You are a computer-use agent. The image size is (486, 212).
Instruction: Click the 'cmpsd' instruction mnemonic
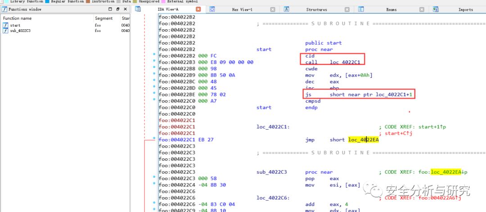coord(313,101)
